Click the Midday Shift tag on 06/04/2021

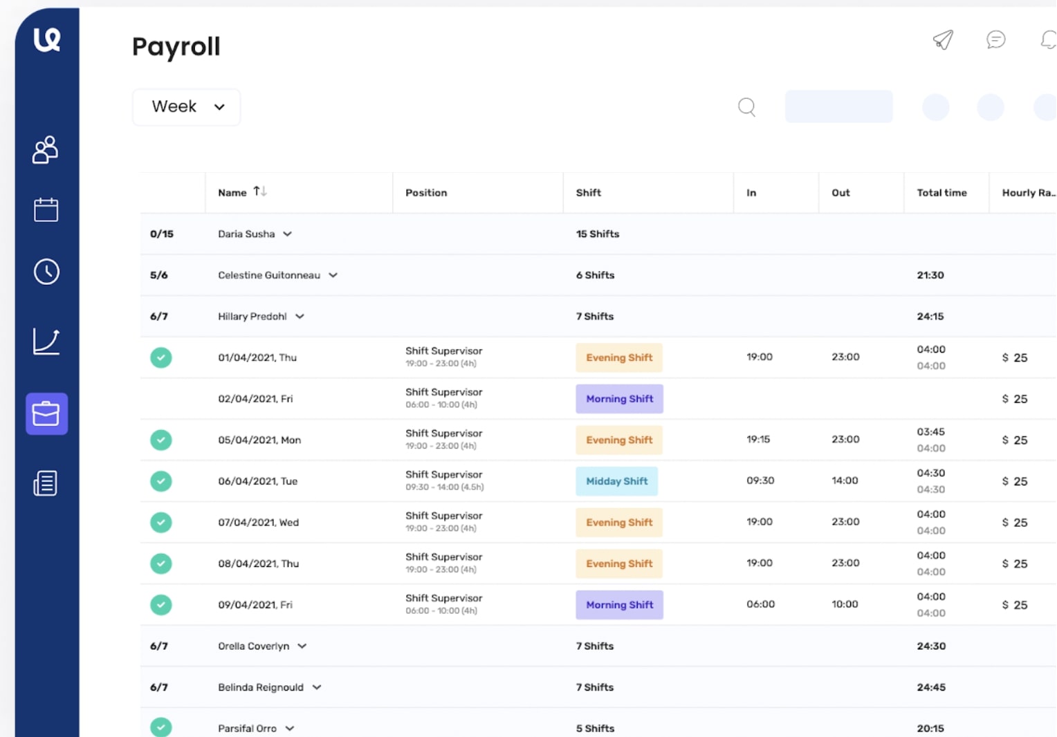tap(616, 481)
